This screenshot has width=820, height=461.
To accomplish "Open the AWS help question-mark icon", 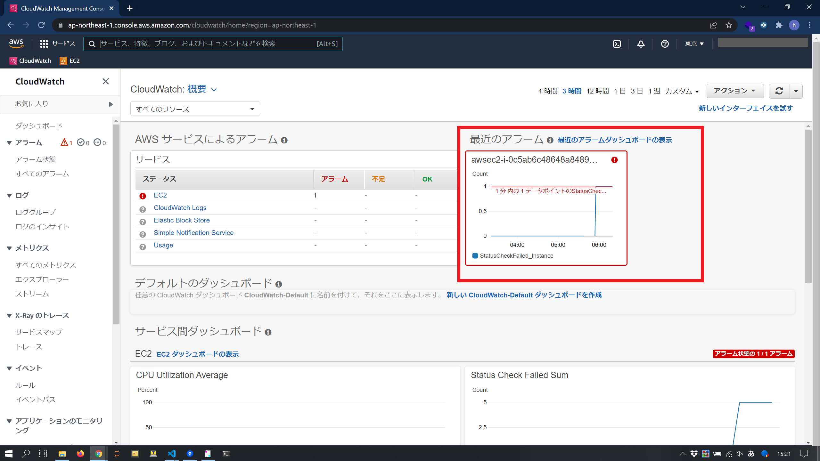I will 665,44.
